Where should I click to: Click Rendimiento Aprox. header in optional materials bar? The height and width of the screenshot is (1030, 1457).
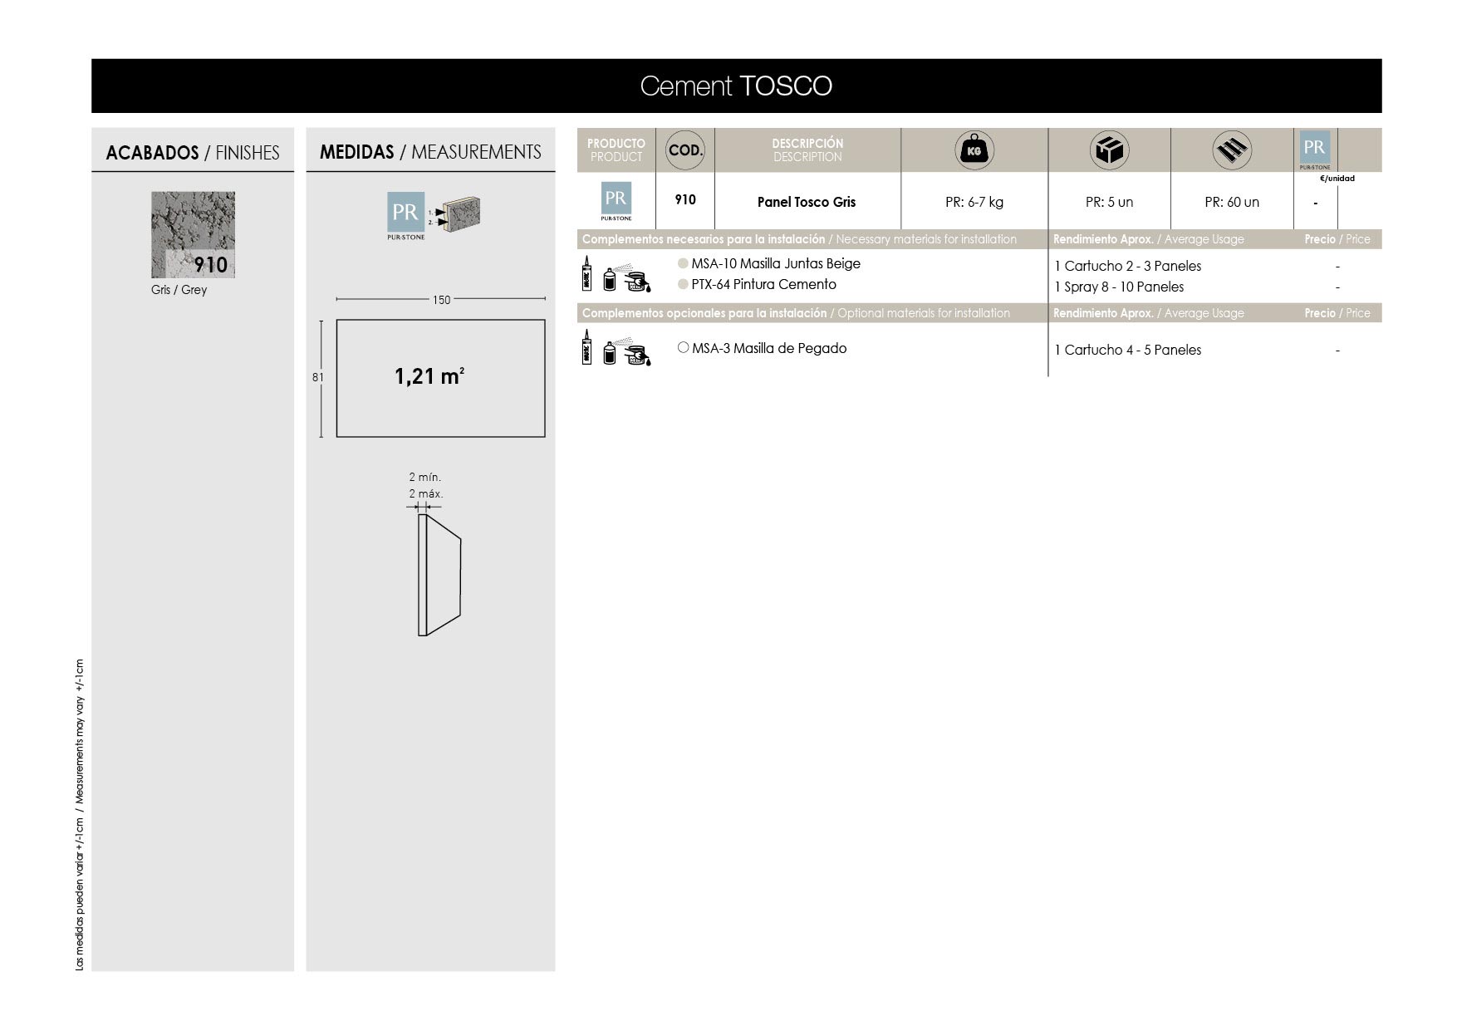1149,313
